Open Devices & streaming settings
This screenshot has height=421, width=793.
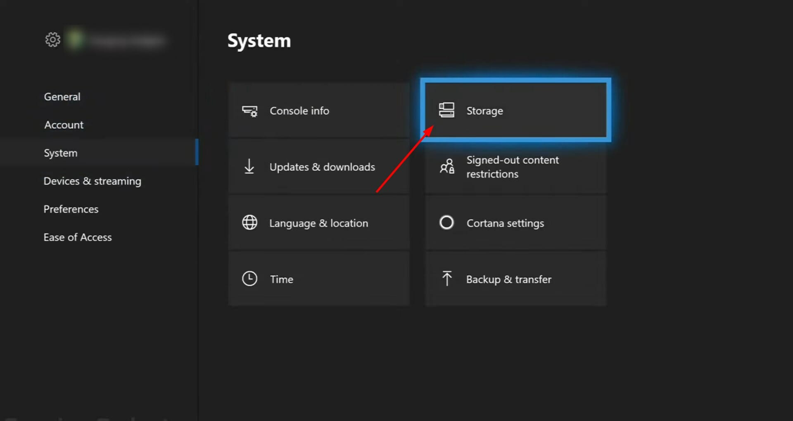tap(93, 181)
